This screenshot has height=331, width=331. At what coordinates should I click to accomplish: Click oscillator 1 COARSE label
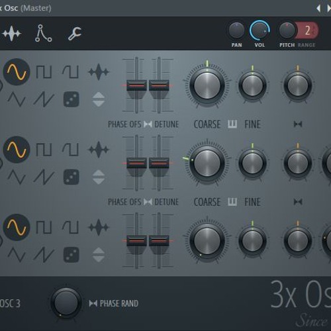click(x=207, y=124)
